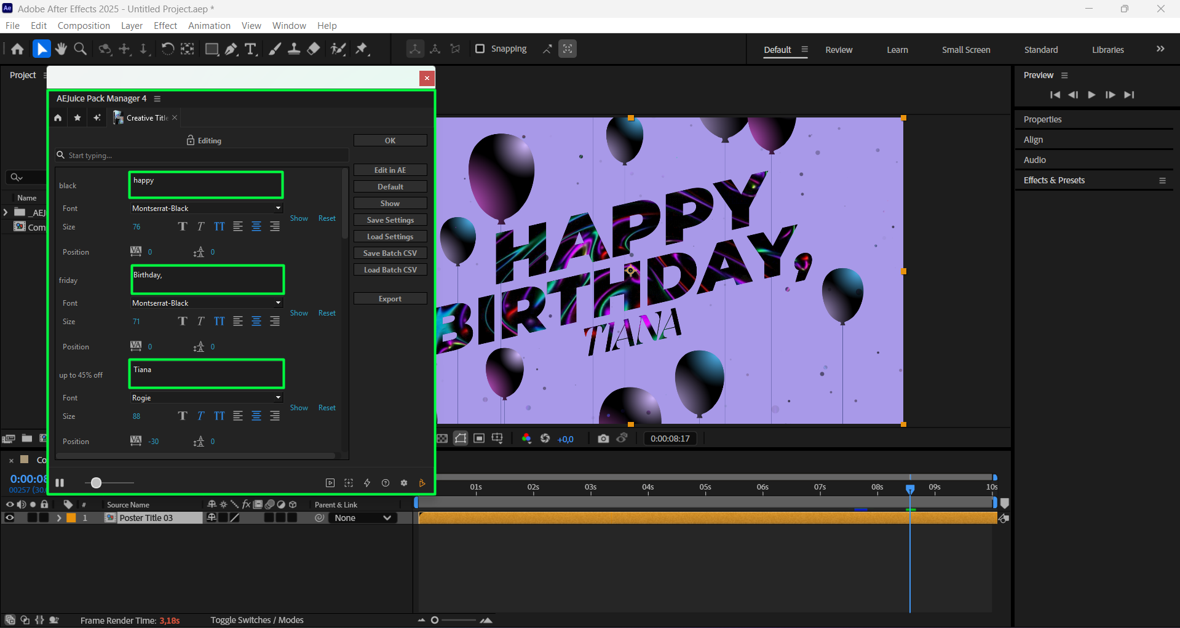Click the Save Settings button
1180x628 pixels.
pyautogui.click(x=390, y=220)
